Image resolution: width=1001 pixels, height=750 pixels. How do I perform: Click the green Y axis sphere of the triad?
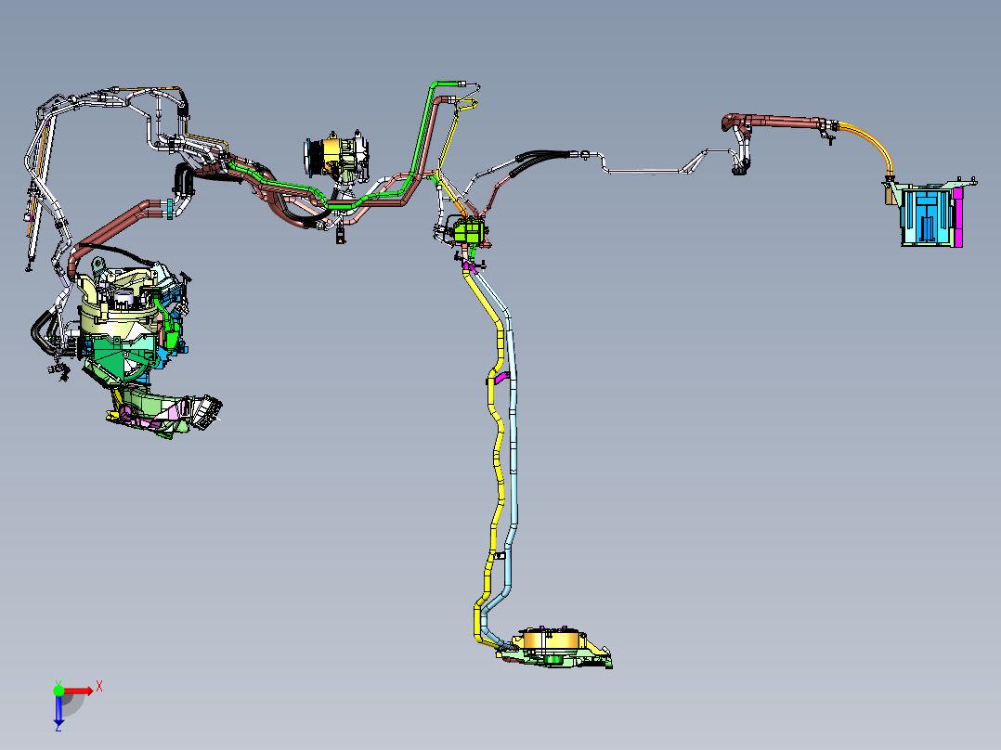tap(58, 690)
